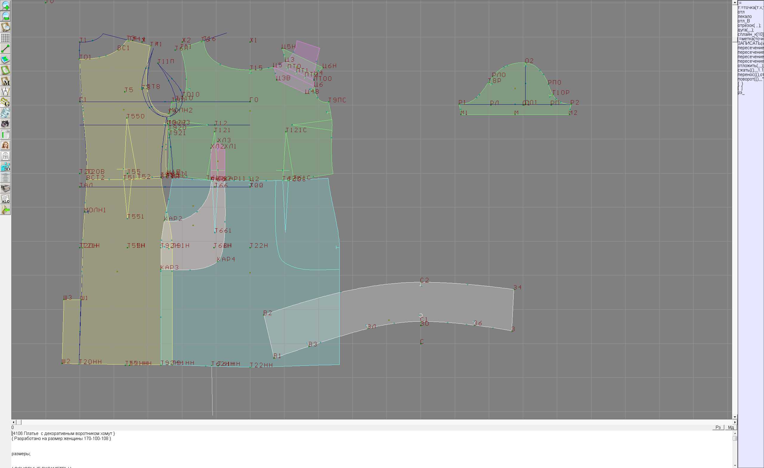Select the line segment drawing tool
Viewport: 764px width, 468px height.
(x=5, y=49)
